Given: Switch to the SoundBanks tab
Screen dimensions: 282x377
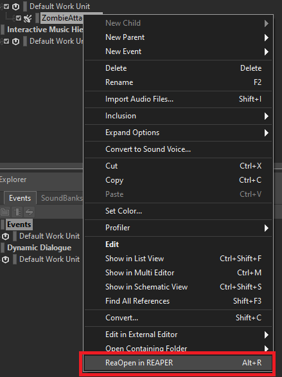Looking at the screenshot, I should coord(62,198).
